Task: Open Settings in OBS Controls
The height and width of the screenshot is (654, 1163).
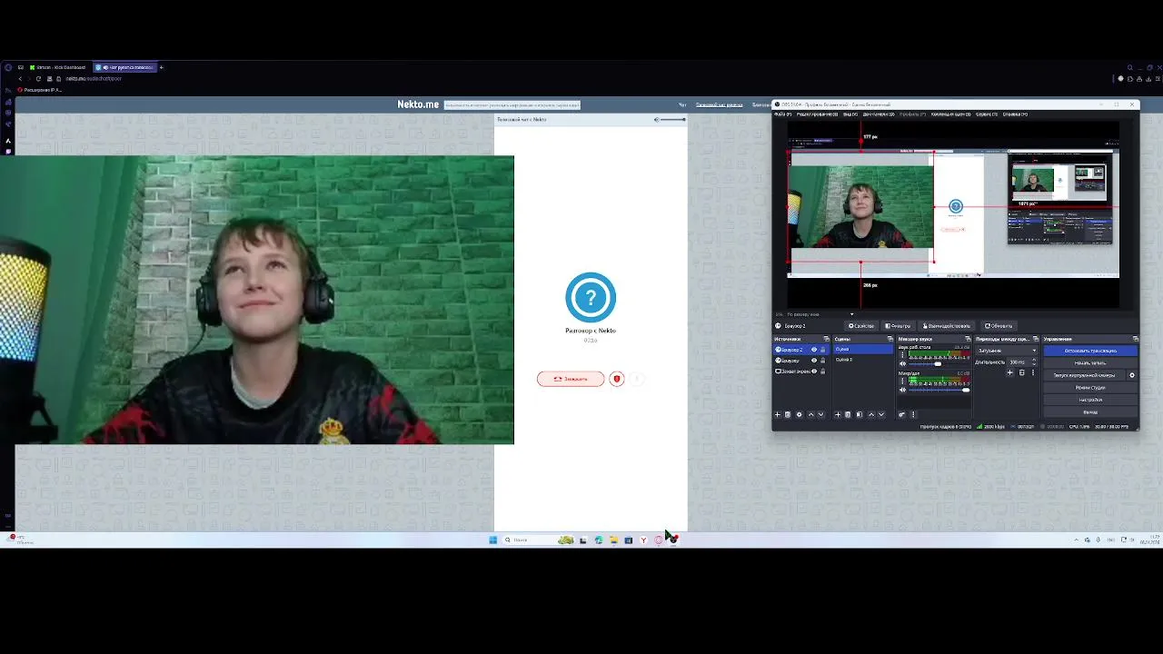Action: click(1090, 400)
